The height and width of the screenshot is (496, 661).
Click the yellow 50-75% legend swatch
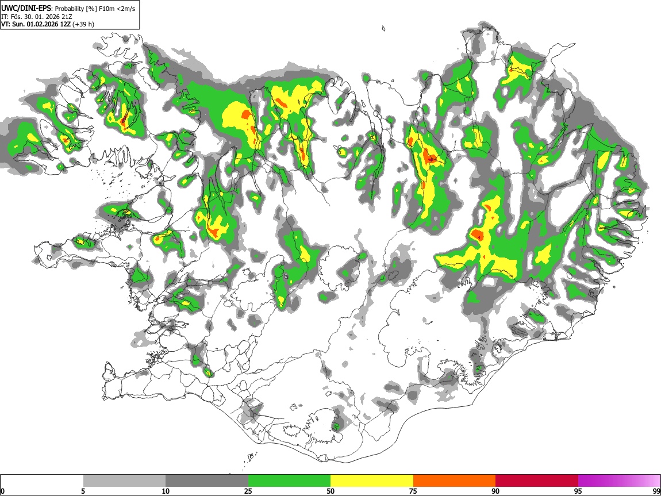[x=372, y=481]
